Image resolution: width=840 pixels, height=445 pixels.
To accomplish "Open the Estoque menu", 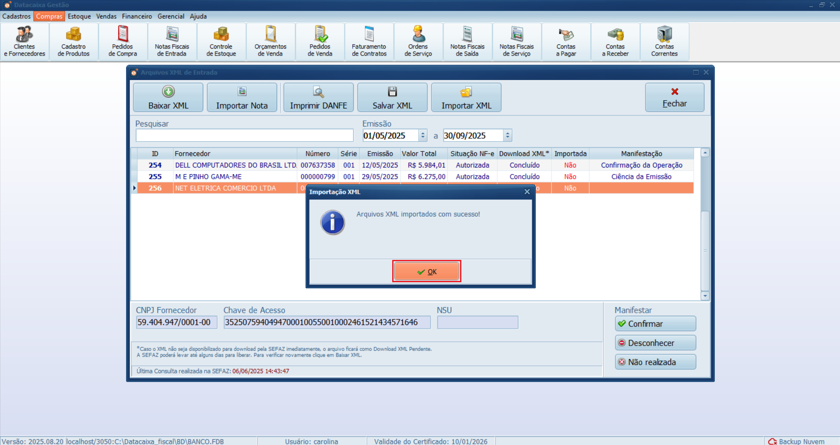I will pos(79,16).
